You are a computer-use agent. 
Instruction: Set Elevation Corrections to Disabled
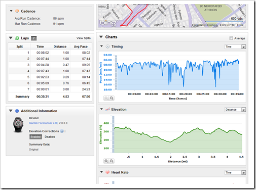tap(50, 137)
